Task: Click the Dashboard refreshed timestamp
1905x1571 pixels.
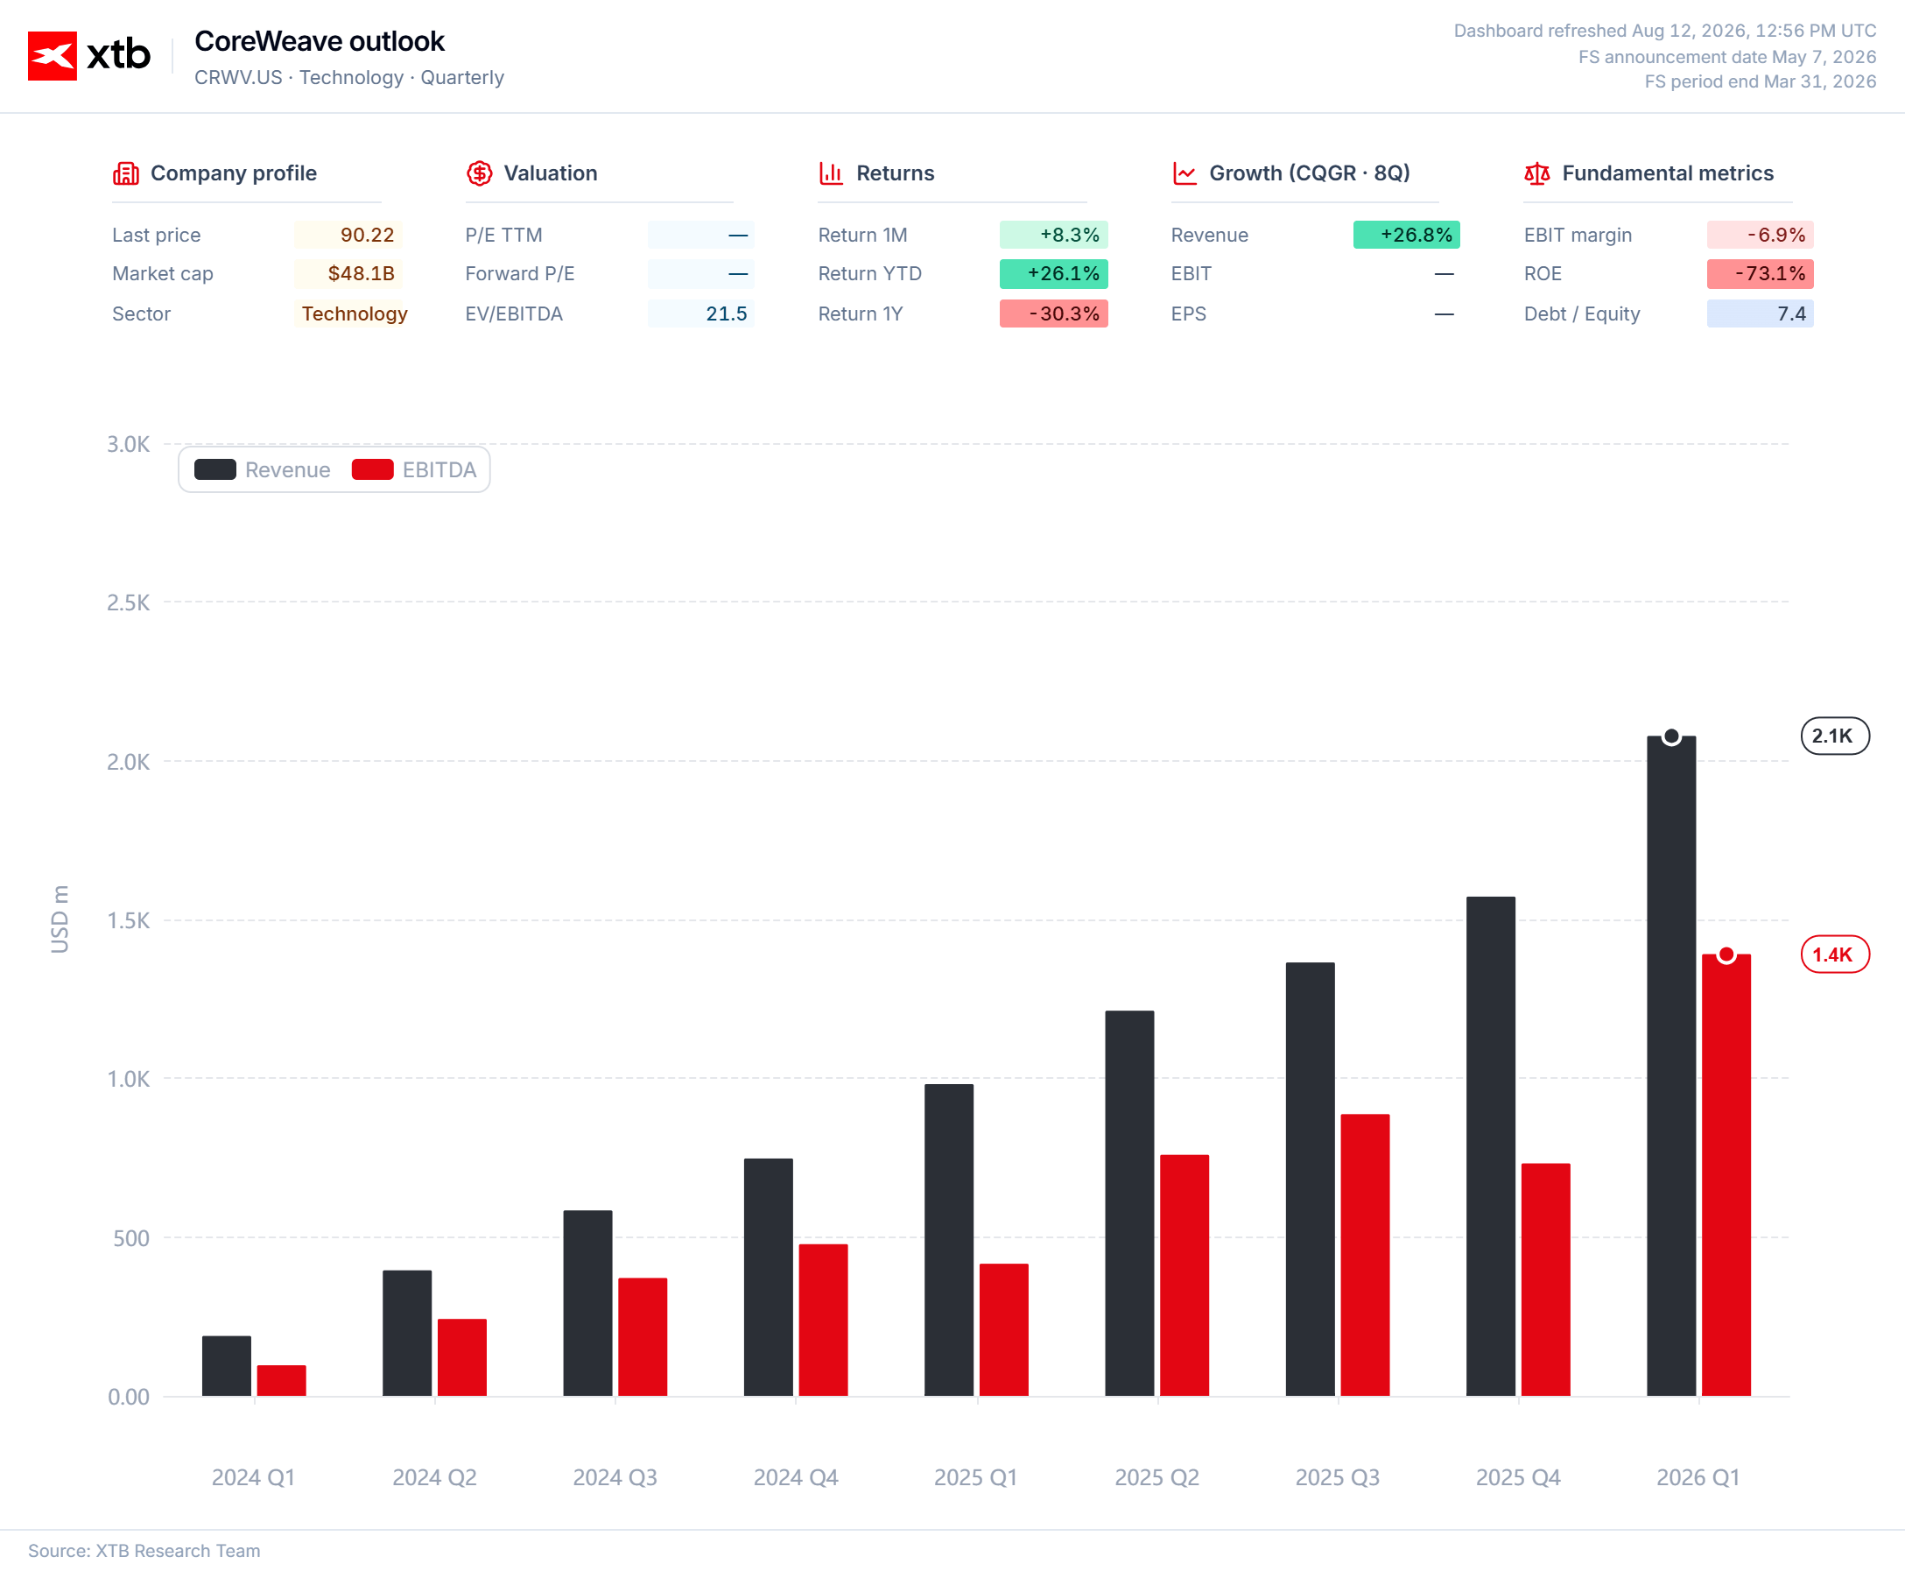Action: 1665,31
